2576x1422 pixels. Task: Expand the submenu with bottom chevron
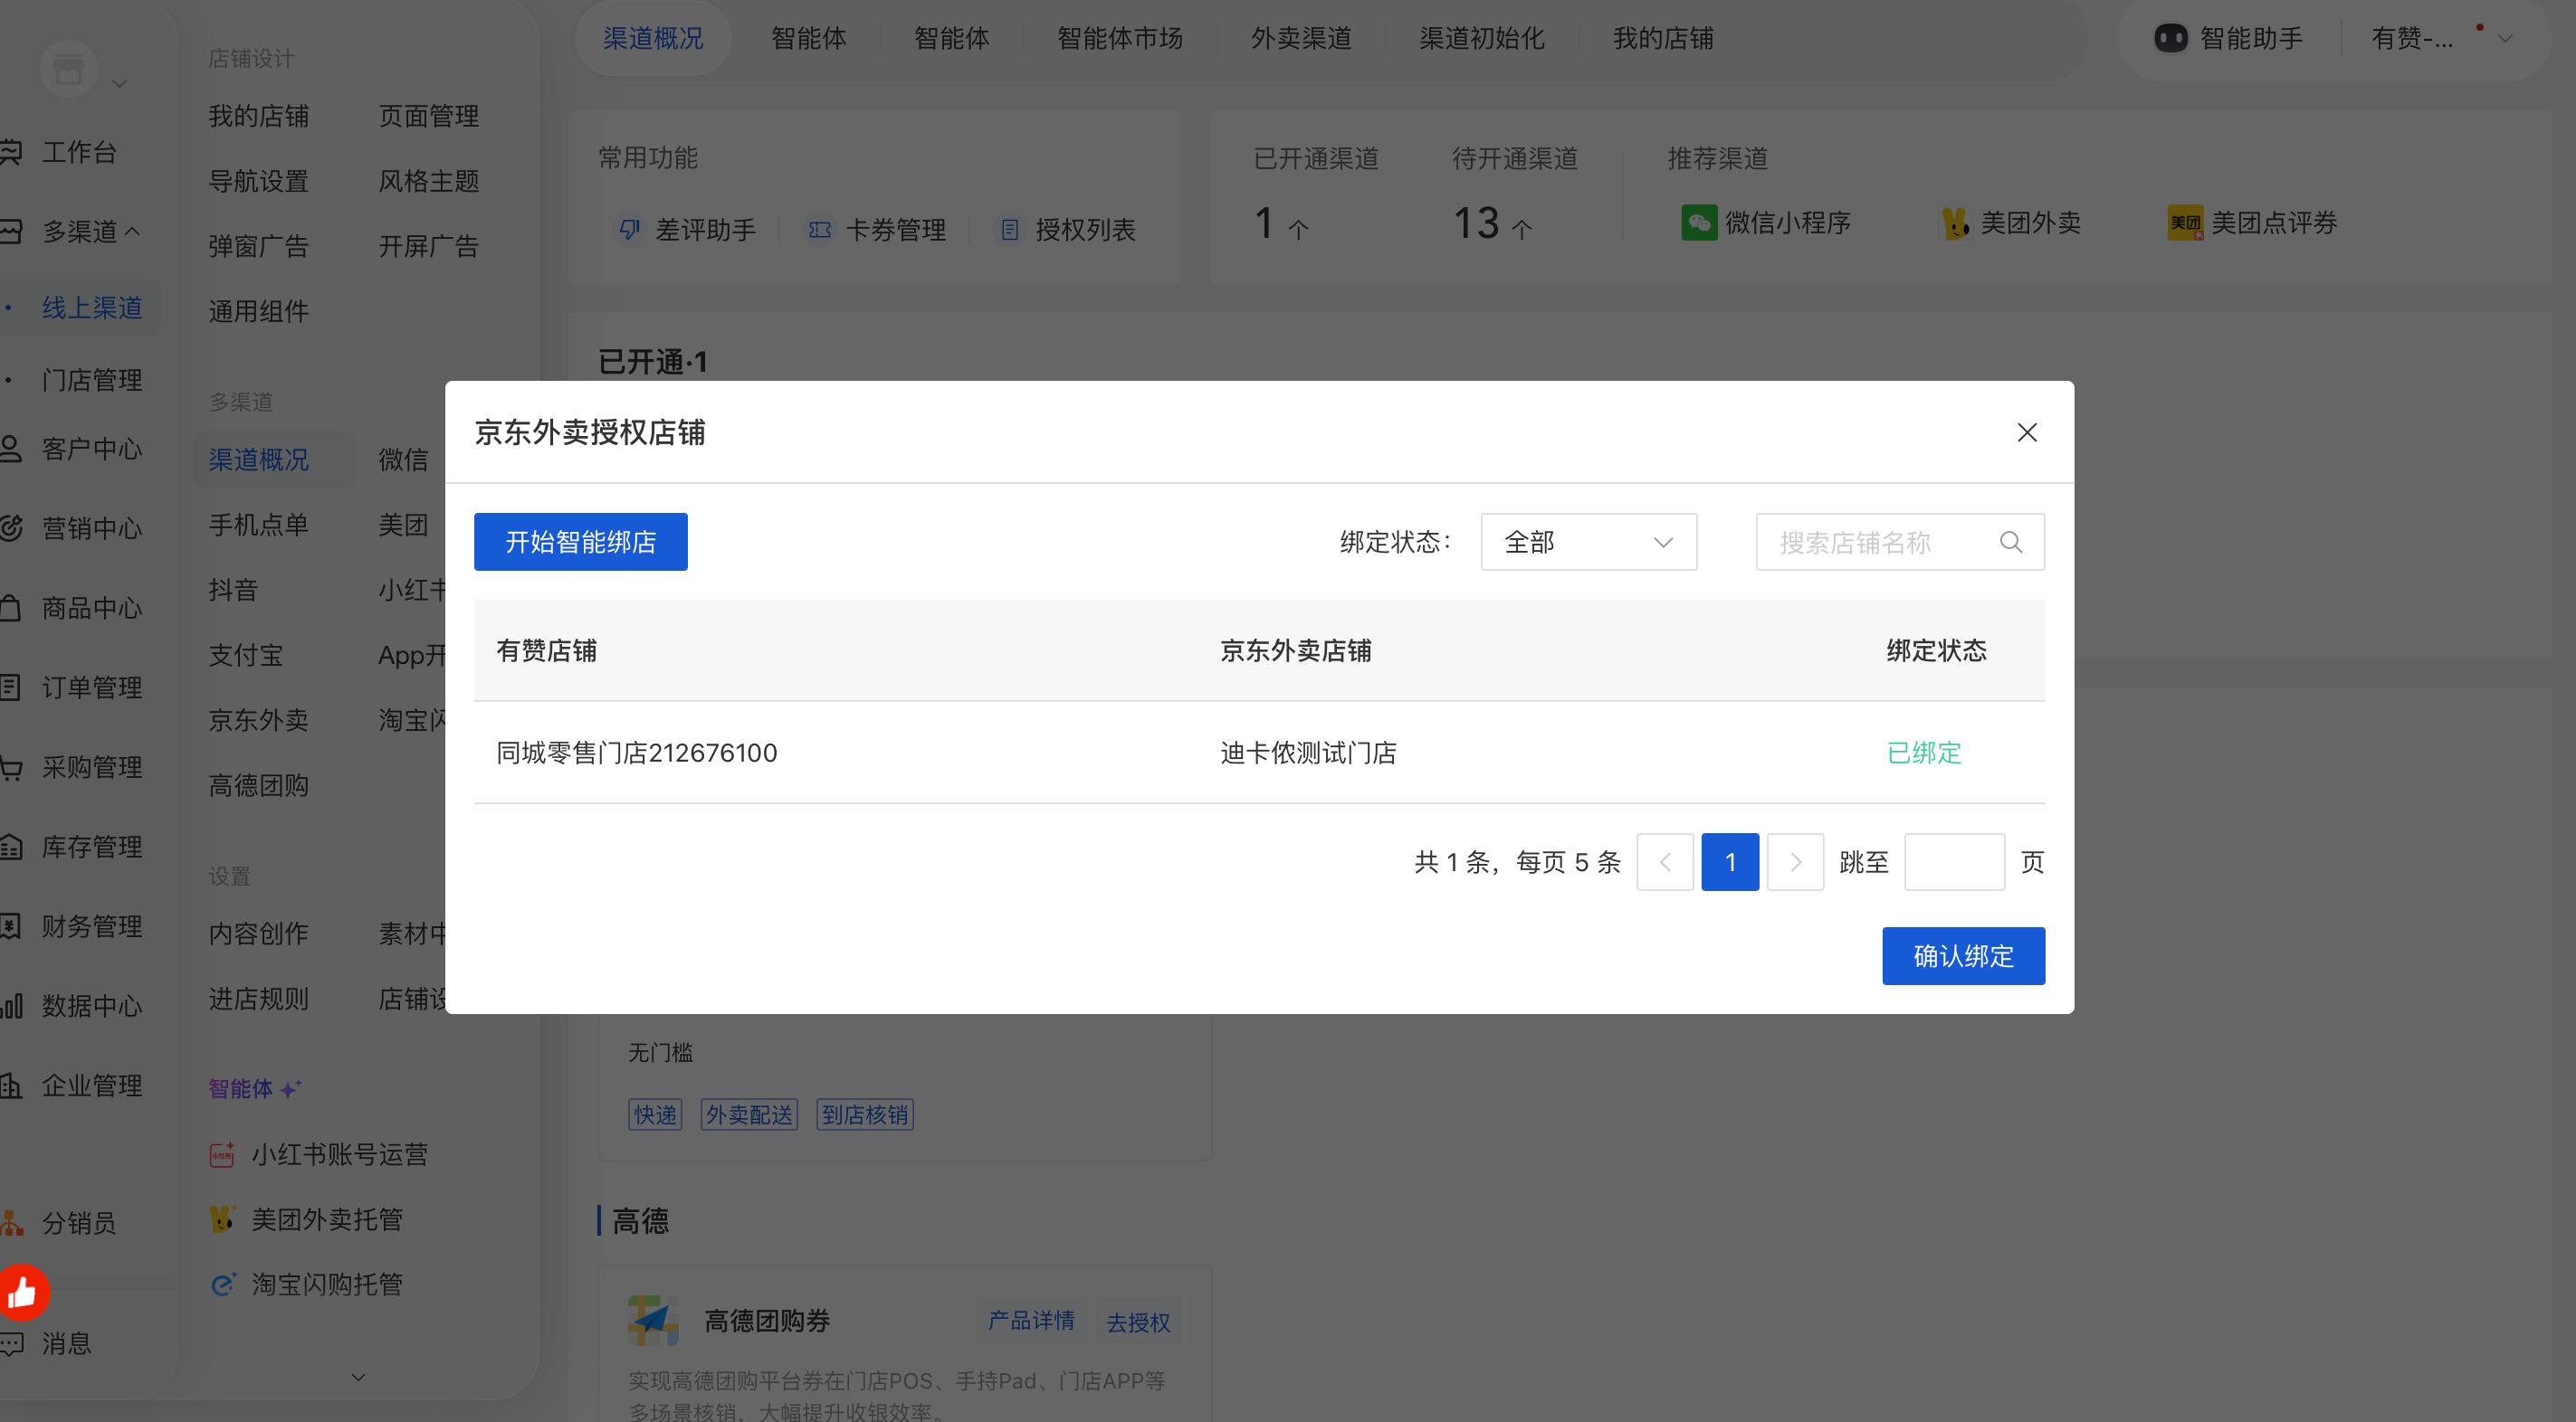point(358,1377)
